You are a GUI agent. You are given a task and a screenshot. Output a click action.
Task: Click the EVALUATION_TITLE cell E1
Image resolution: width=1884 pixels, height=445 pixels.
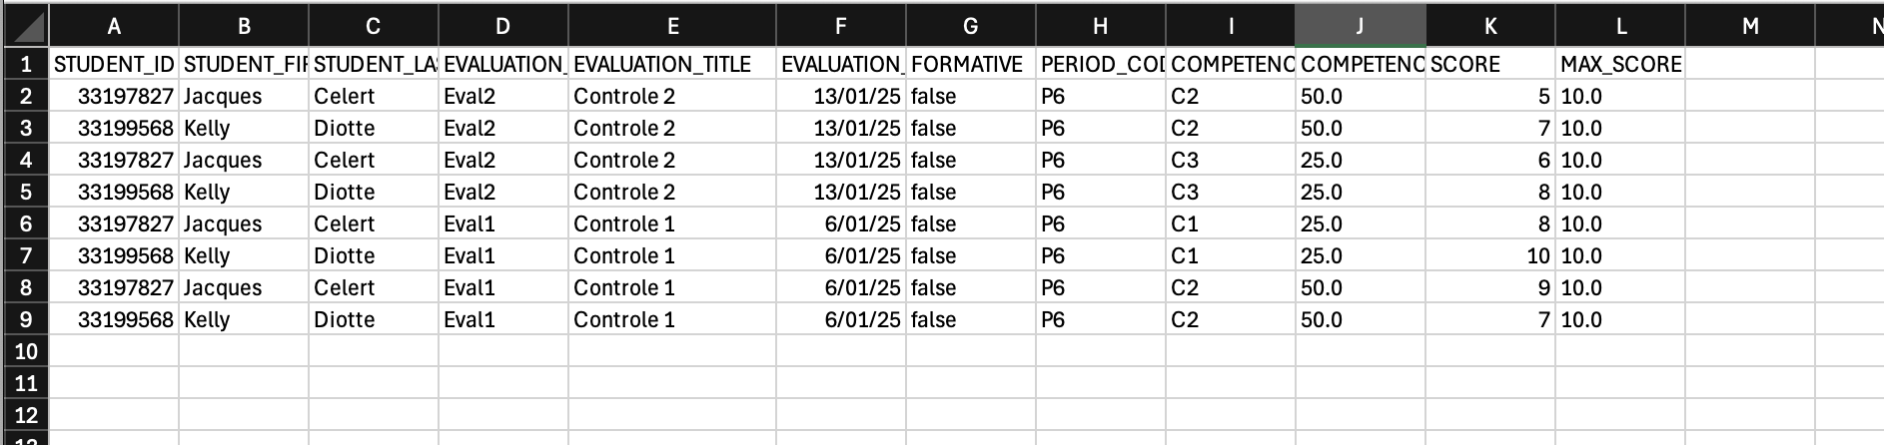(x=671, y=65)
